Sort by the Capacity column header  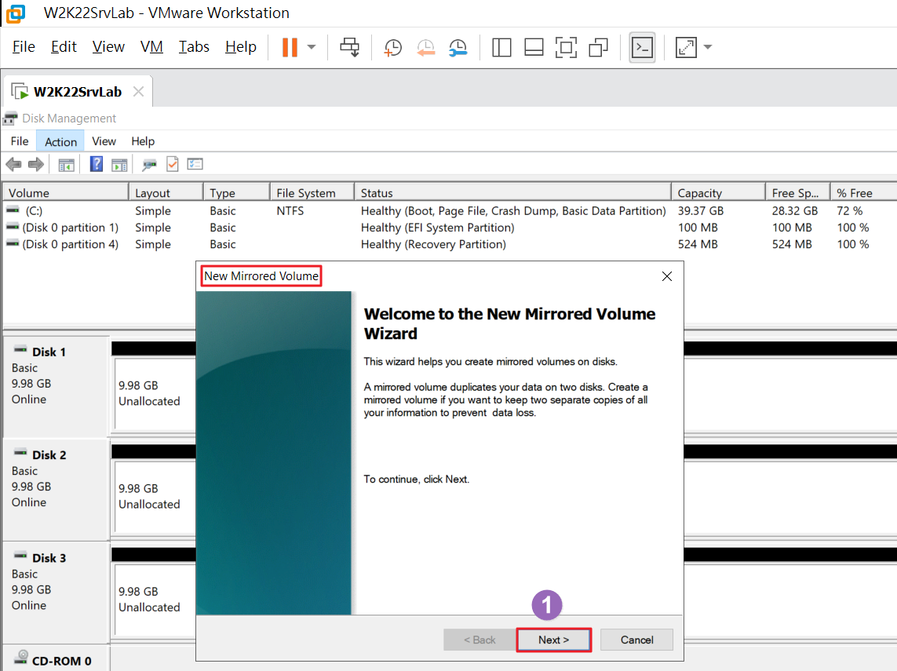(719, 193)
